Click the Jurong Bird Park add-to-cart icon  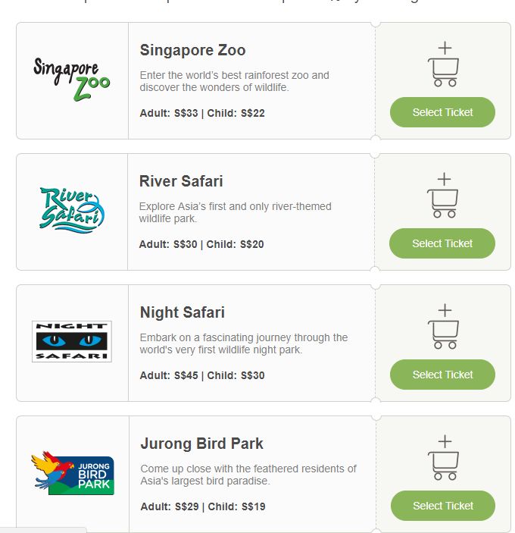click(x=443, y=458)
